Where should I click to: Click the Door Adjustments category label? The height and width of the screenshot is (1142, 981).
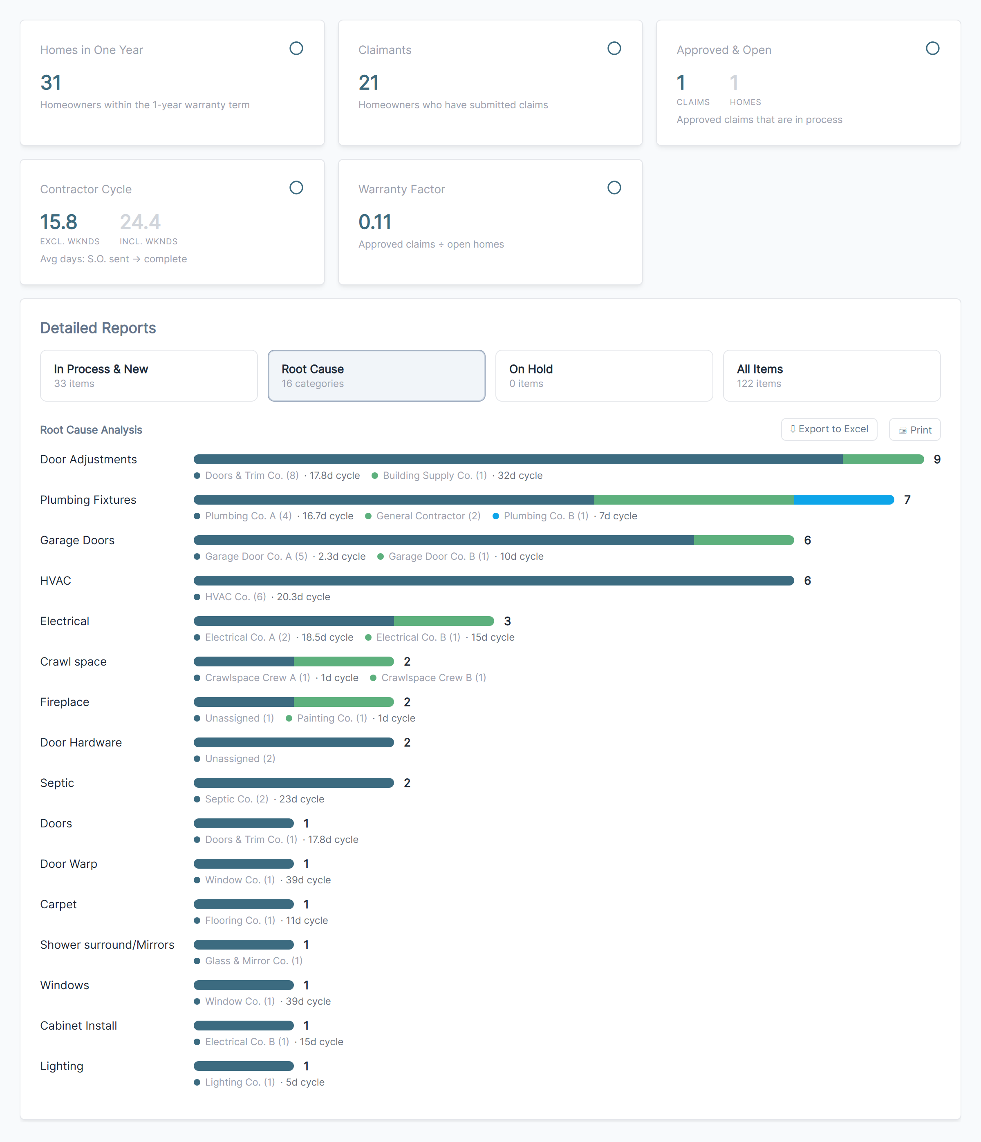[x=88, y=460]
